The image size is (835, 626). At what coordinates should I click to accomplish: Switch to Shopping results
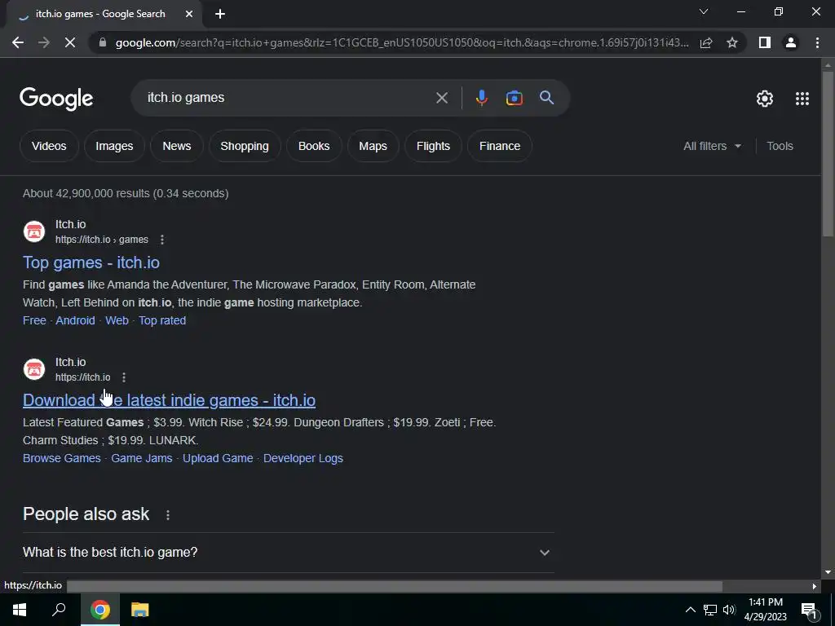[245, 146]
